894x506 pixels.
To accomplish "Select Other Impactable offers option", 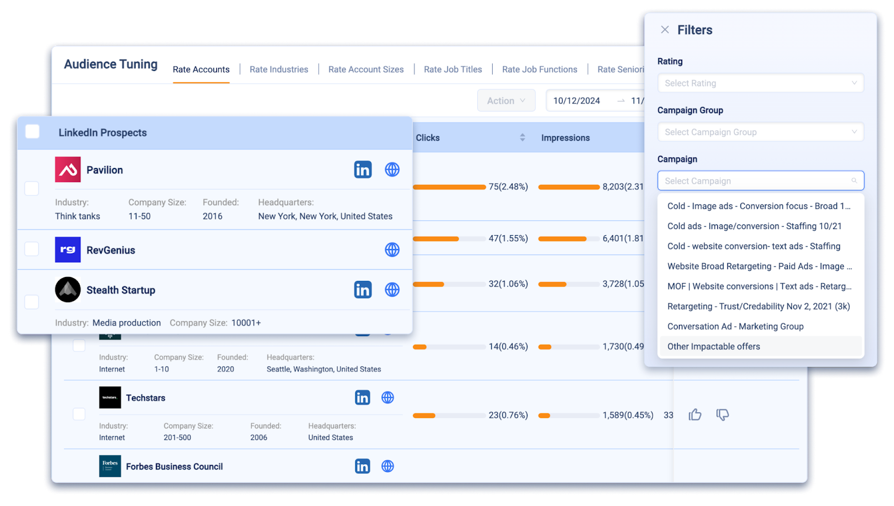I will [x=760, y=347].
